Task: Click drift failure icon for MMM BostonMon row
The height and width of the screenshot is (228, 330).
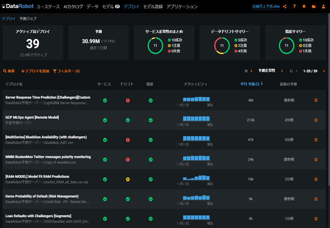Action: click(x=128, y=160)
